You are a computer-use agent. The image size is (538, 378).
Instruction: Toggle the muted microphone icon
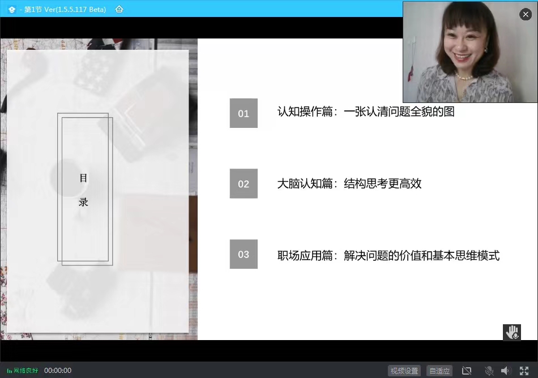(x=489, y=371)
